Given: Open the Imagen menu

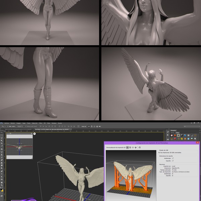Looking at the screenshot, I should [18, 123].
